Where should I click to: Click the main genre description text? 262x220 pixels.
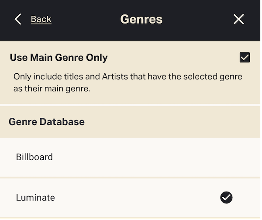coord(128,77)
